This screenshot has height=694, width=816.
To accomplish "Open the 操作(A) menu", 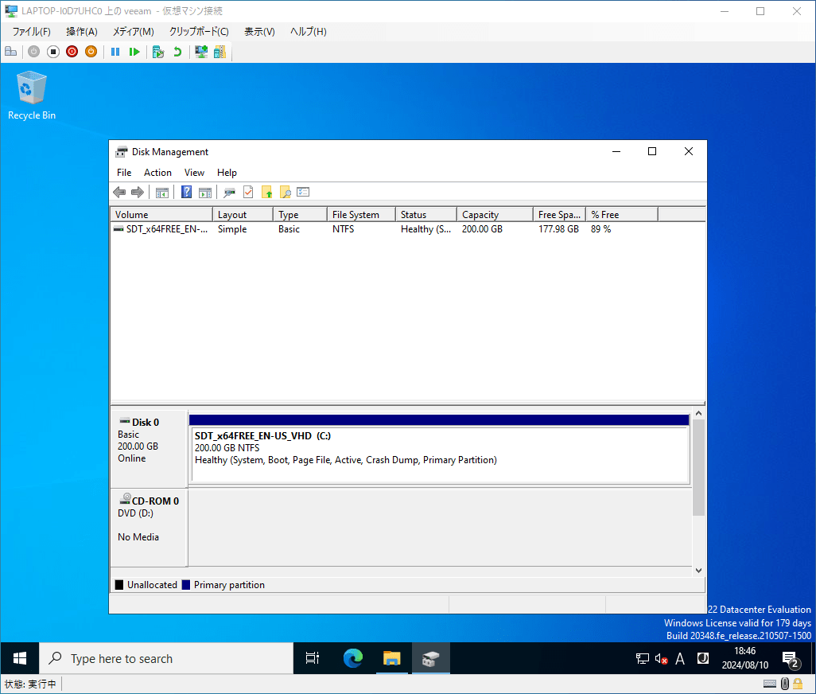I will [x=82, y=31].
